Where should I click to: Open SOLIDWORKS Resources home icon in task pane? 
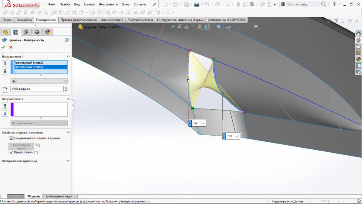358,34
